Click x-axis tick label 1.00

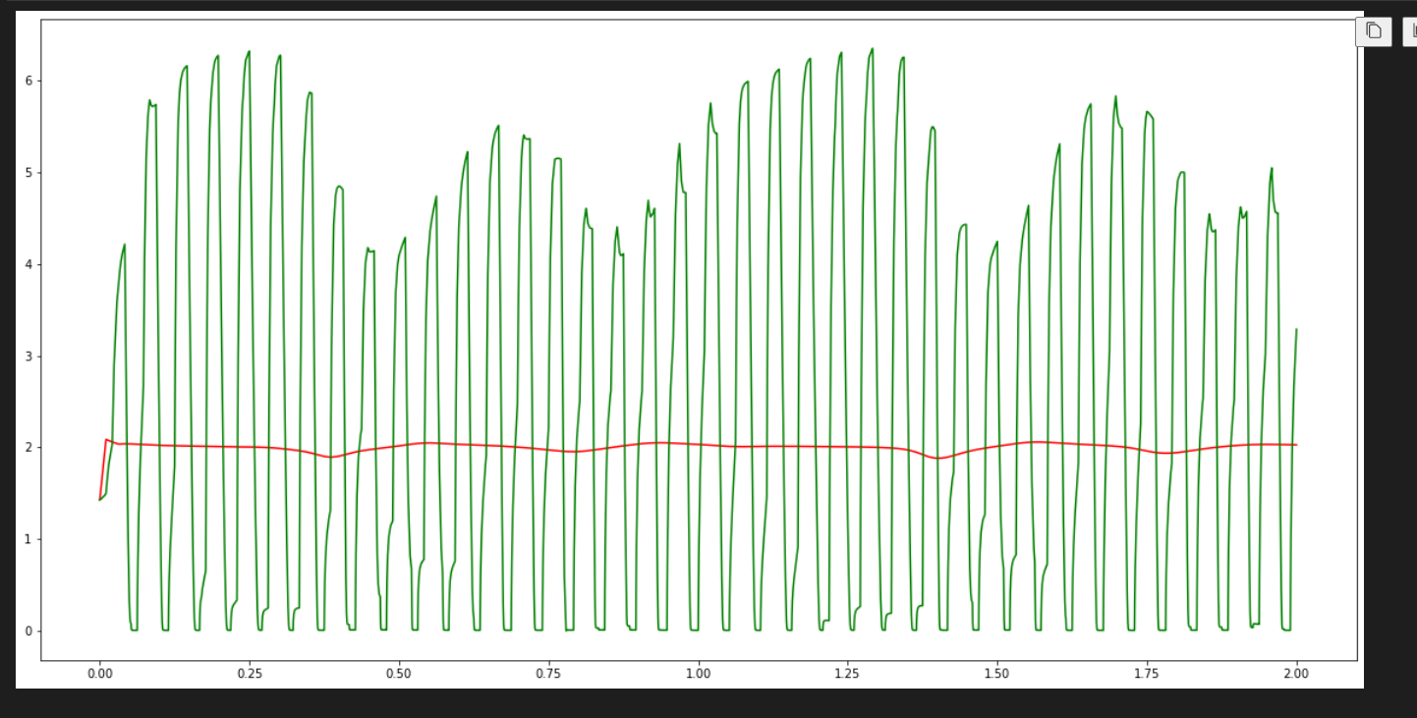tap(698, 674)
